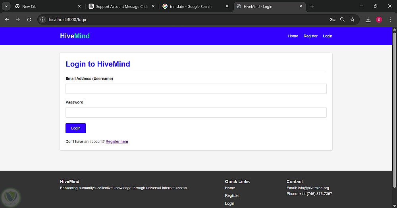397x208 pixels.
Task: Open Login under Quick Links
Action: pyautogui.click(x=229, y=204)
